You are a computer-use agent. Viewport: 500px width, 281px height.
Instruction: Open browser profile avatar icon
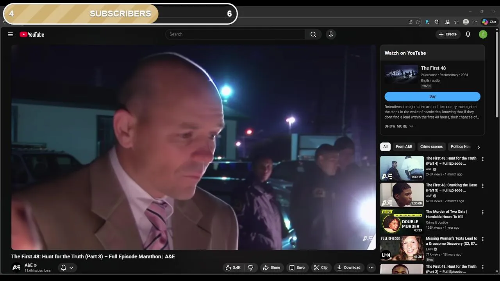tap(466, 22)
